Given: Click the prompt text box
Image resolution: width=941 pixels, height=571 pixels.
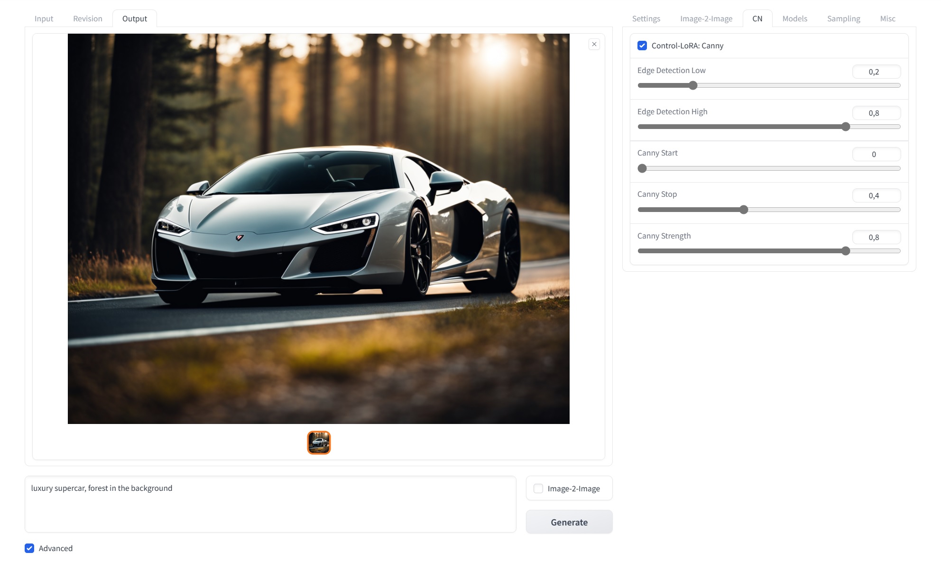Looking at the screenshot, I should [x=270, y=504].
